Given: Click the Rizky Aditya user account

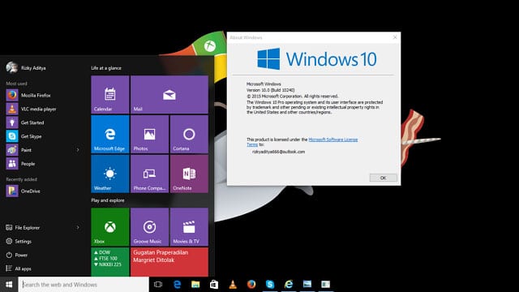Looking at the screenshot, I should click(x=26, y=67).
